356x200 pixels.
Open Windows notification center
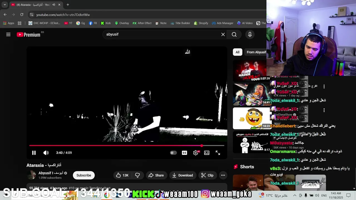pyautogui.click(x=348, y=195)
